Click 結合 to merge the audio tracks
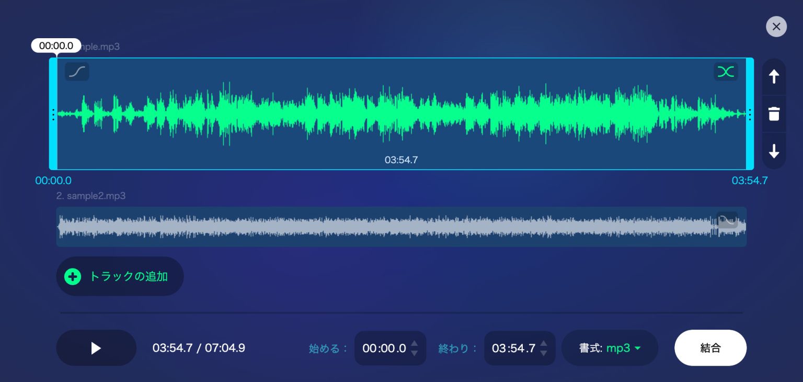Screen dimensions: 803x382 (710, 348)
